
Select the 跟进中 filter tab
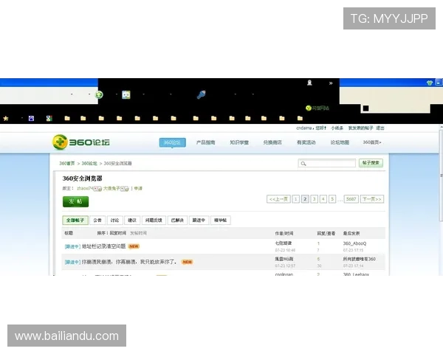(199, 221)
